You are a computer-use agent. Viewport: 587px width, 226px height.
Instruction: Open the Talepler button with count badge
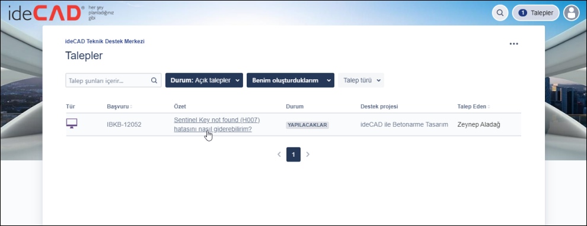[x=536, y=13]
